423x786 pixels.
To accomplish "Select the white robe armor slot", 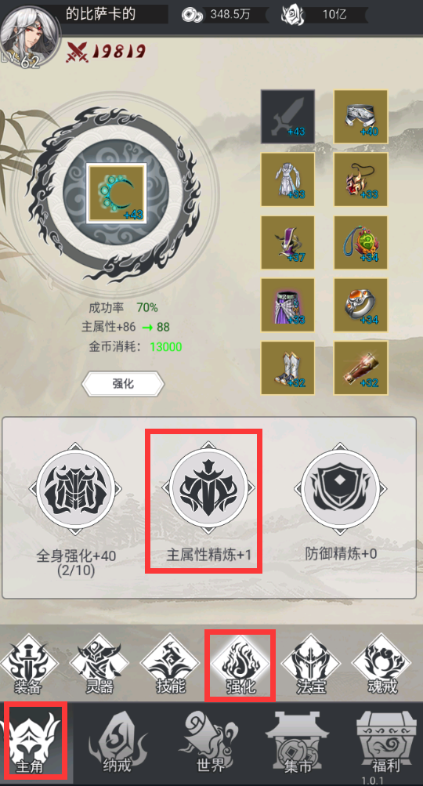I will tap(287, 179).
